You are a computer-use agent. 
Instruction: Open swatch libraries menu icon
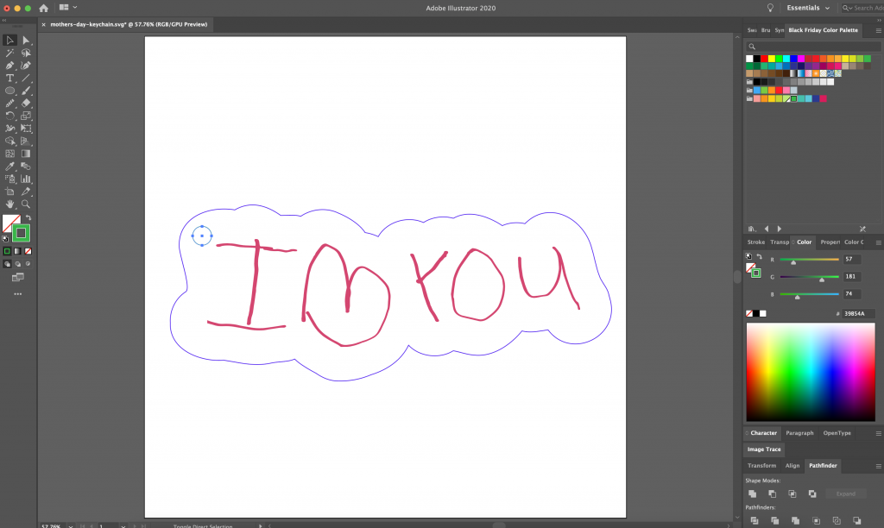coord(752,229)
